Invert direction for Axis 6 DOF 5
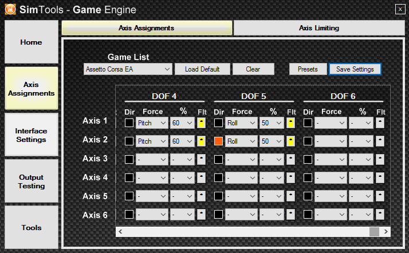The image size is (409, 253). 218,215
